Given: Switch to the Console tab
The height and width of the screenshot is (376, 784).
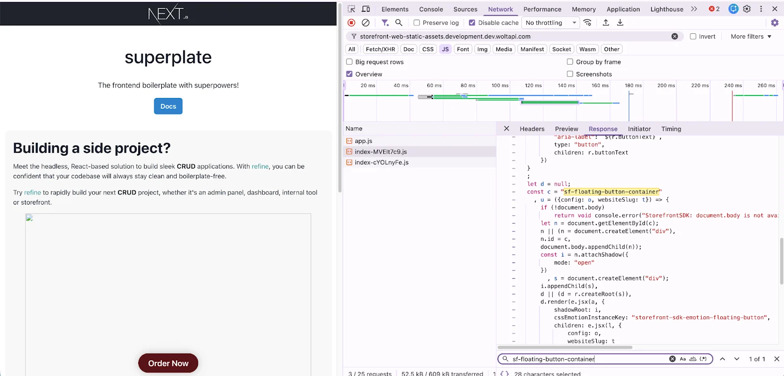Looking at the screenshot, I should tap(431, 9).
